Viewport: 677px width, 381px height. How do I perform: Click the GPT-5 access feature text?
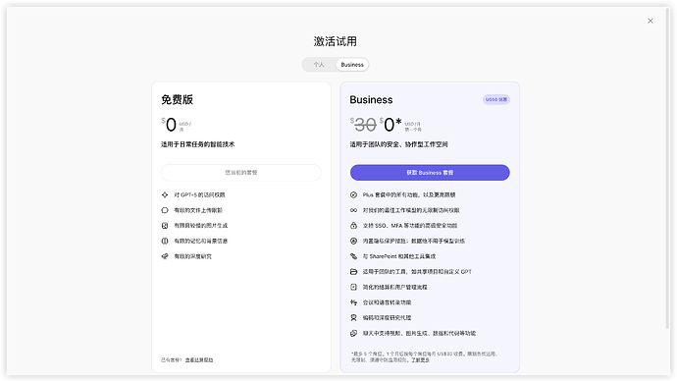(199, 194)
